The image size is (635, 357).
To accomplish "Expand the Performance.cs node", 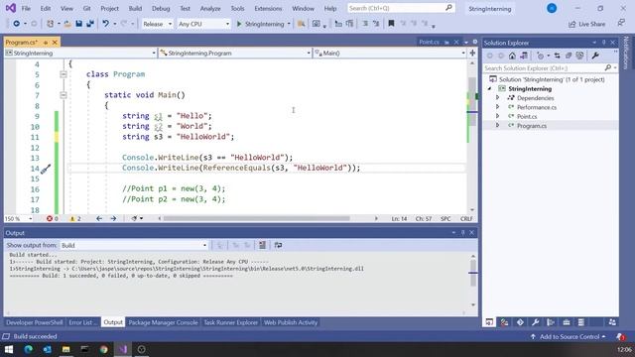I will [x=498, y=107].
